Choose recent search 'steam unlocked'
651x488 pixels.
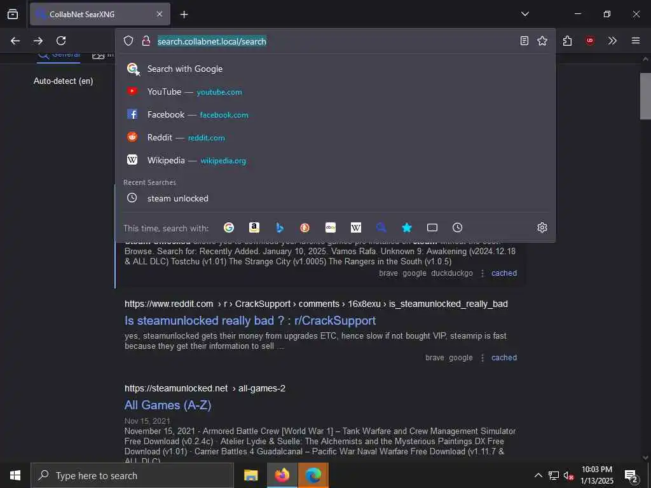334,198
